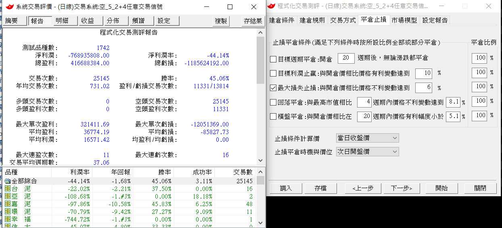The width and height of the screenshot is (502, 228).
Task: Uncheck the 最大損失止損 option
Action: click(x=273, y=87)
